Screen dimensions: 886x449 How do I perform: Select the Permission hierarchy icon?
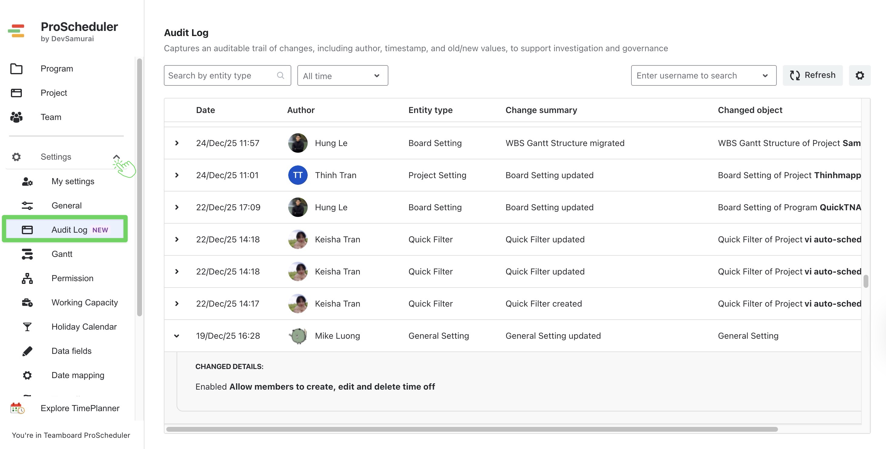click(28, 278)
